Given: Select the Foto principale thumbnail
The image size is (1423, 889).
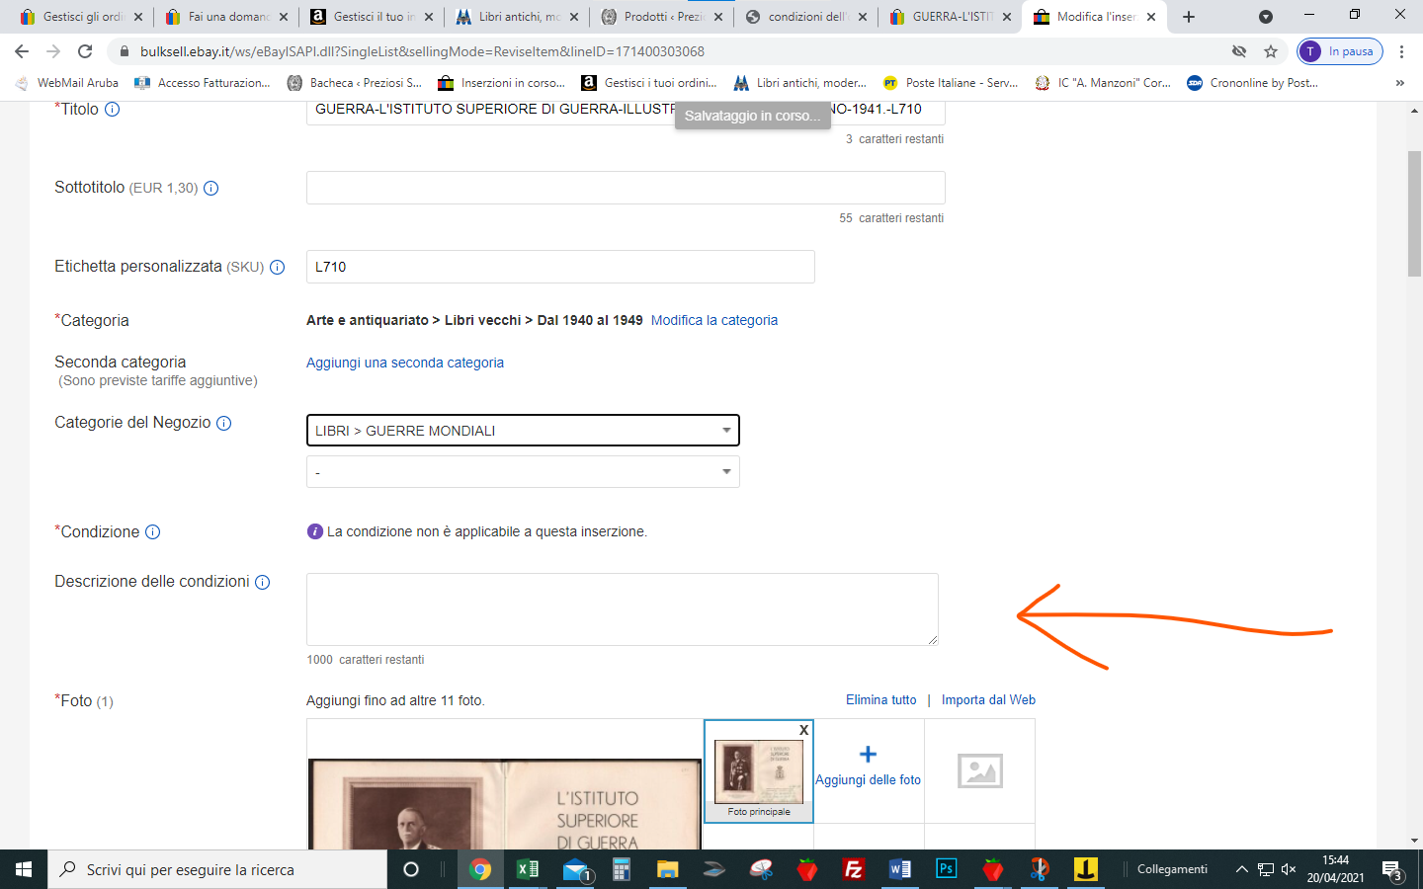Looking at the screenshot, I should click(759, 771).
